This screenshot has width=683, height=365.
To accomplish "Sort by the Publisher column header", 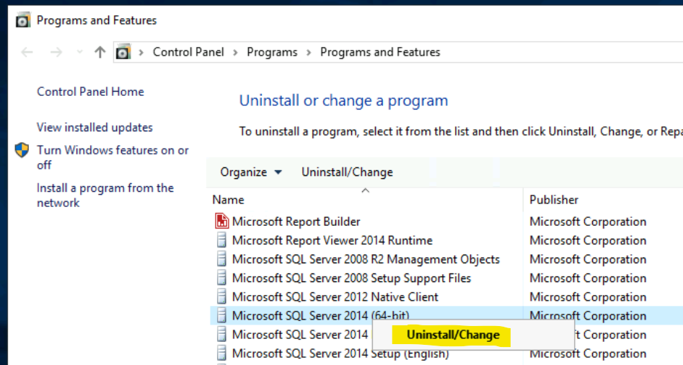I will 554,200.
